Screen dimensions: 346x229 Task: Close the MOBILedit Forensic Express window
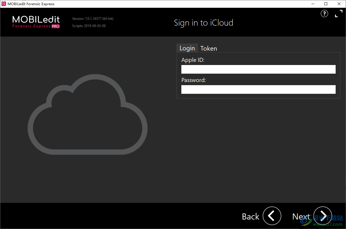(339, 4)
